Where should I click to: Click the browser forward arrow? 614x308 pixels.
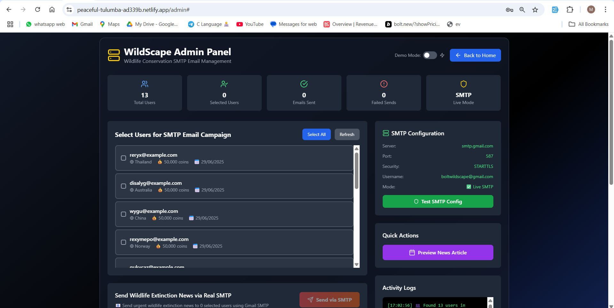pyautogui.click(x=23, y=10)
